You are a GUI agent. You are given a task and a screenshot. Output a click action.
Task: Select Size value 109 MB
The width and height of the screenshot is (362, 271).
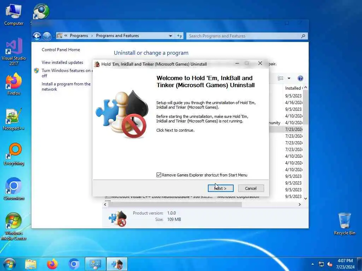pyautogui.click(x=174, y=219)
